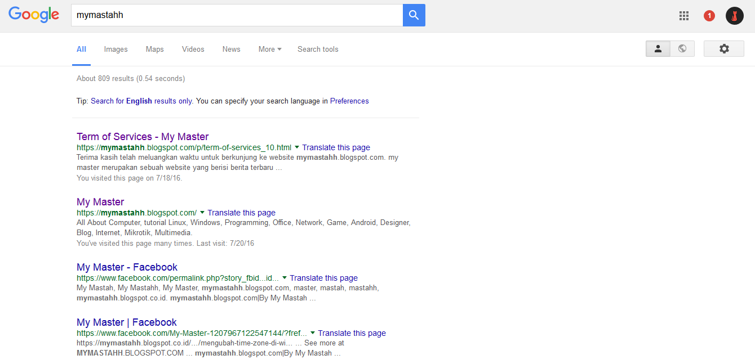The height and width of the screenshot is (364, 755).
Task: Open the Preferences link
Action: pos(349,101)
